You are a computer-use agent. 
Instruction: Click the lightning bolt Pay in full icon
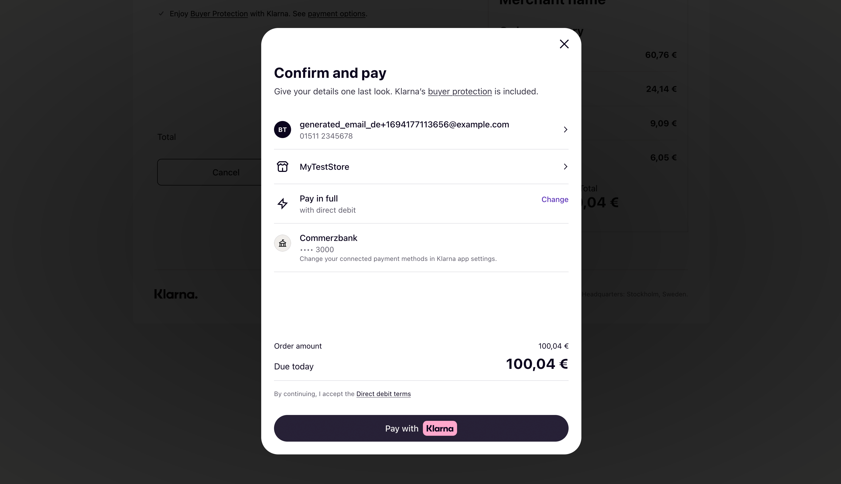pyautogui.click(x=283, y=203)
